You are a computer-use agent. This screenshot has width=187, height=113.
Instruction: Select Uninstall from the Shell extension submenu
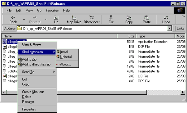tap(67, 57)
